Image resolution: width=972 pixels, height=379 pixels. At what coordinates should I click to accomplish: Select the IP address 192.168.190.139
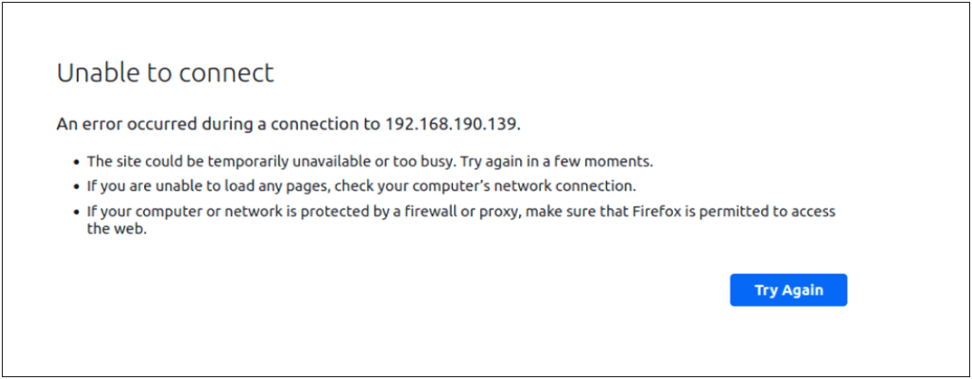pyautogui.click(x=452, y=123)
